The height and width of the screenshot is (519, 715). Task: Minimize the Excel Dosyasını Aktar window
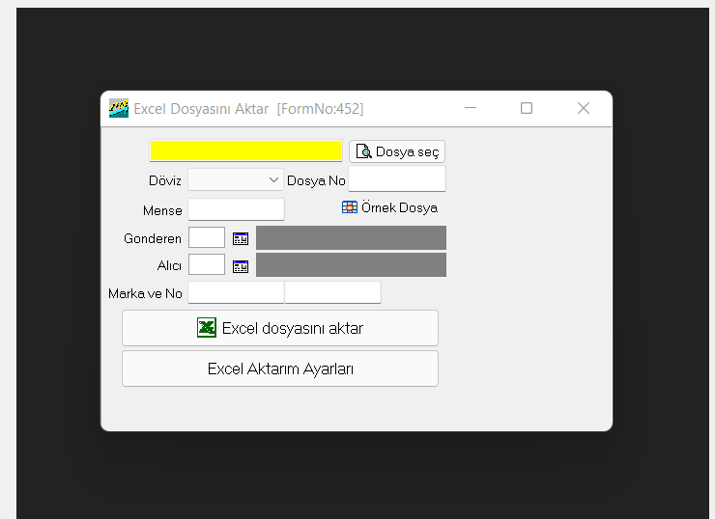pyautogui.click(x=471, y=108)
